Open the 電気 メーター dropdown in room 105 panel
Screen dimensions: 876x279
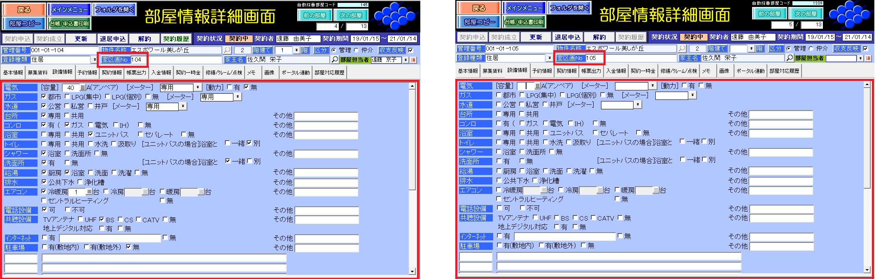(652, 86)
